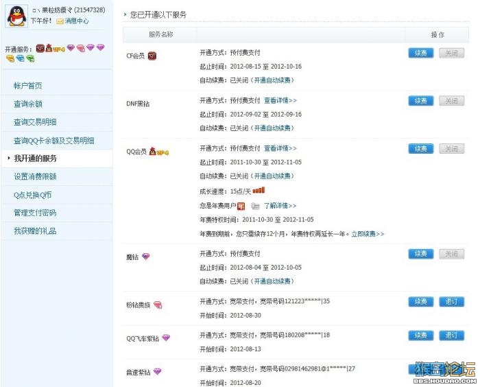The image size is (480, 387).
Task: Open 查询余额 in the sidebar
Action: pyautogui.click(x=28, y=104)
